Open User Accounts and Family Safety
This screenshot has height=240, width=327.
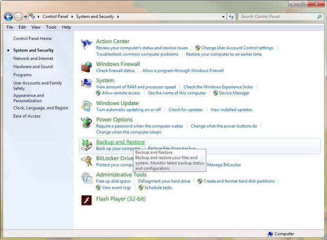pyautogui.click(x=37, y=86)
